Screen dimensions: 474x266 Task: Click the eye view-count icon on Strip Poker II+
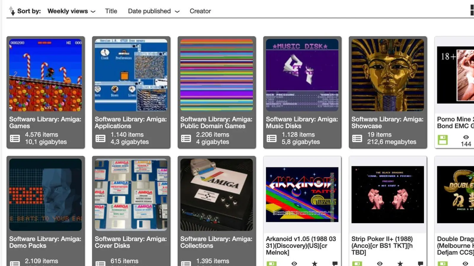coord(379,263)
